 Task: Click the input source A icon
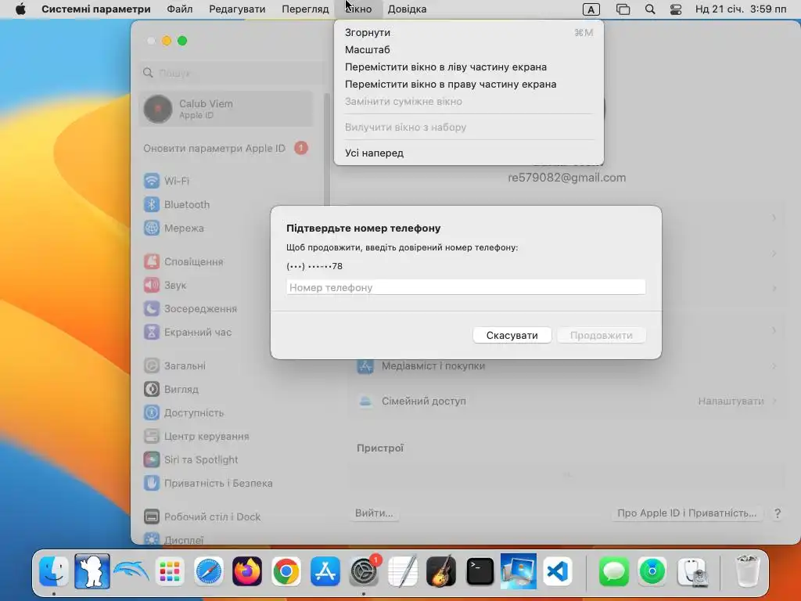pos(591,9)
